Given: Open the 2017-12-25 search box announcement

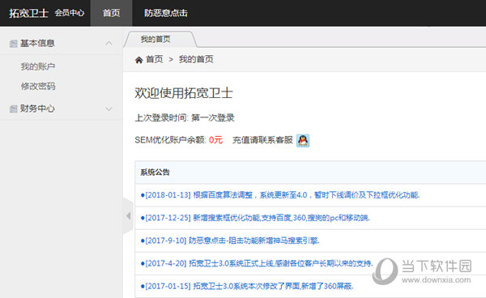Looking at the screenshot, I should (x=255, y=218).
